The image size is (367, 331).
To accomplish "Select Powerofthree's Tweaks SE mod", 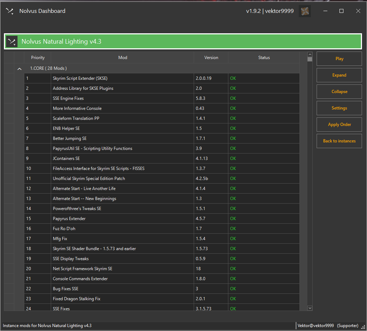I will (162, 209).
